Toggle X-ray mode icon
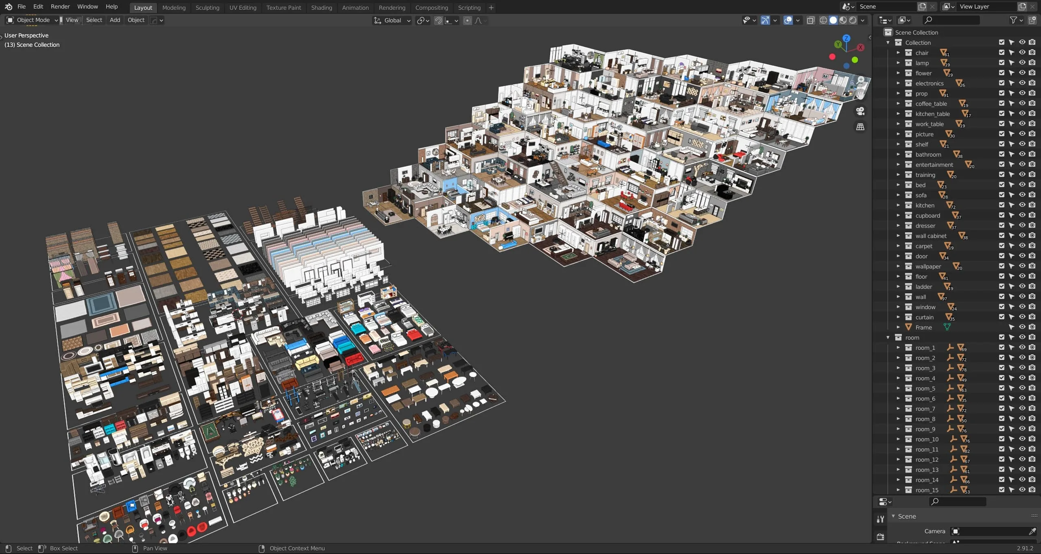Viewport: 1041px width, 554px height. pos(811,20)
